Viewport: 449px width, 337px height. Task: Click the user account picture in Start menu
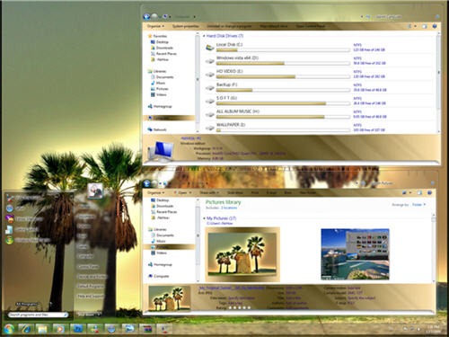pyautogui.click(x=95, y=191)
